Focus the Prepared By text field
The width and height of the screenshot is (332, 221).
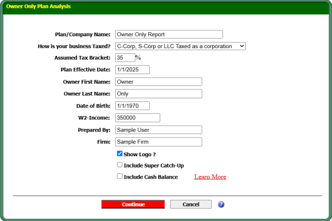pyautogui.click(x=158, y=130)
